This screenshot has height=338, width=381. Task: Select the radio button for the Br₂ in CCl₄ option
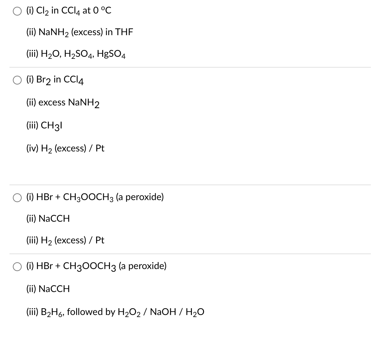click(17, 80)
